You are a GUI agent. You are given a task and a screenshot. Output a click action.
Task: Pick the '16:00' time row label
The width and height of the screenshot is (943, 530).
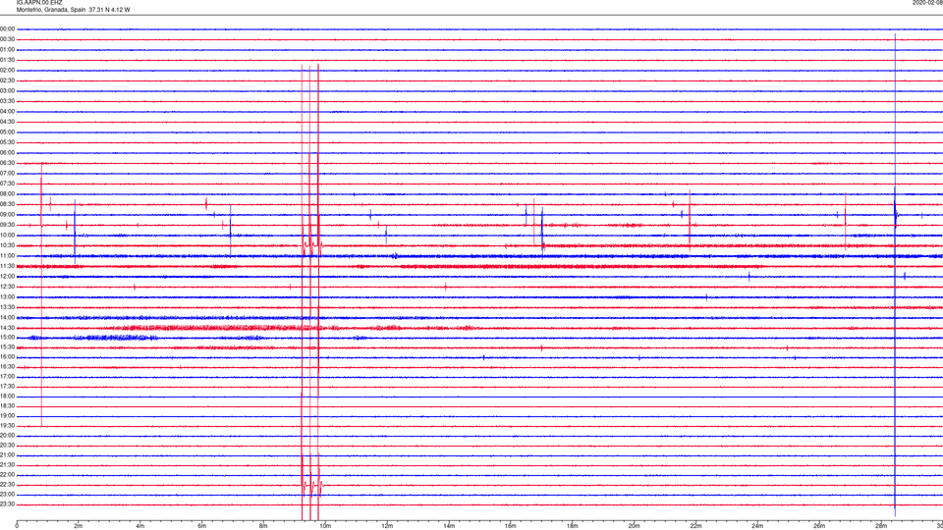click(x=7, y=357)
